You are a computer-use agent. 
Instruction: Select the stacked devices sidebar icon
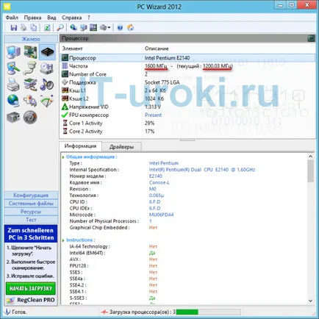[30, 85]
